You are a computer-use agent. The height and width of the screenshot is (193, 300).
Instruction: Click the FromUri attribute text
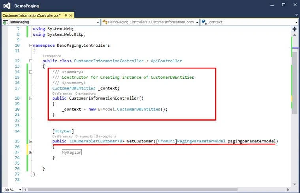coord(166,141)
